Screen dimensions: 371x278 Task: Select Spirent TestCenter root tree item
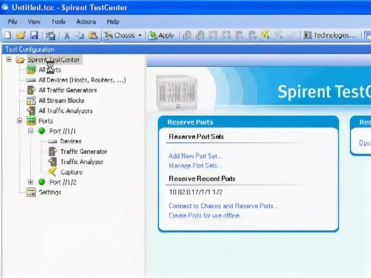tap(53, 59)
